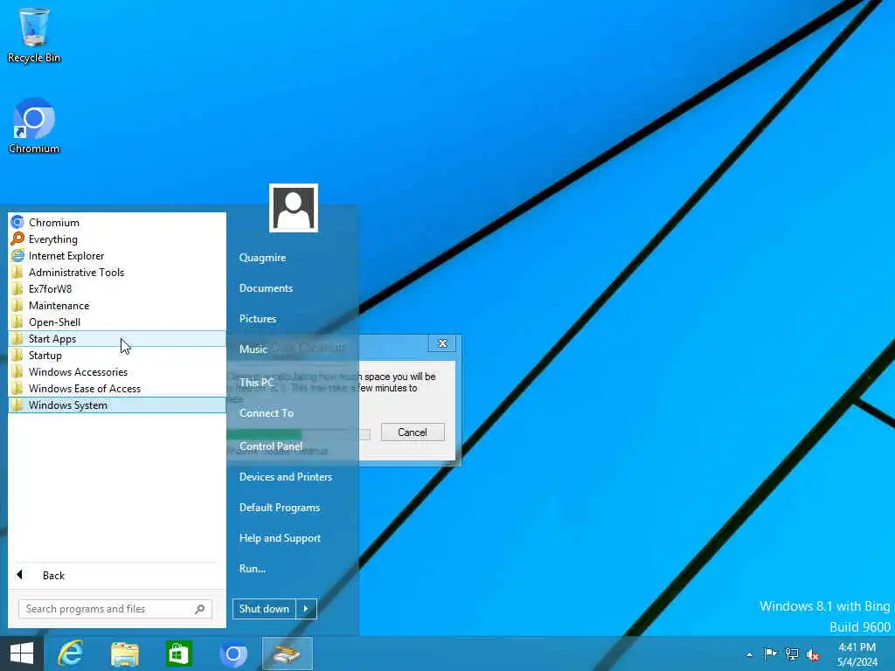This screenshot has width=895, height=671.
Task: Click the Start Apps folder icon
Action: pyautogui.click(x=17, y=338)
